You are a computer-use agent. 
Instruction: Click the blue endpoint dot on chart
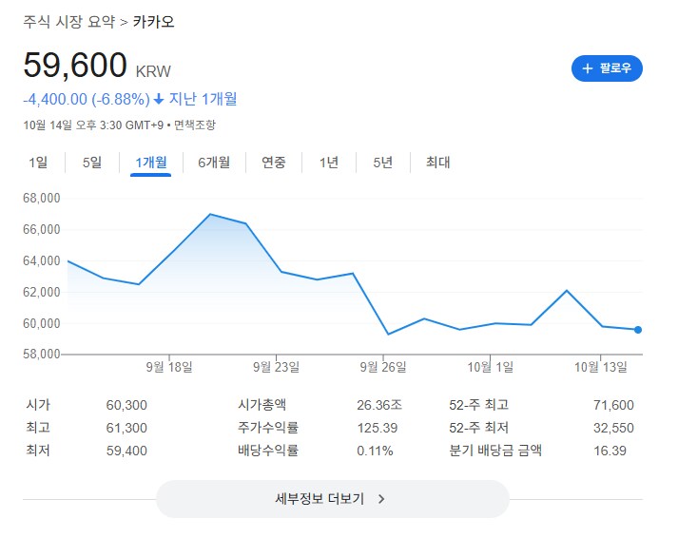coord(638,330)
